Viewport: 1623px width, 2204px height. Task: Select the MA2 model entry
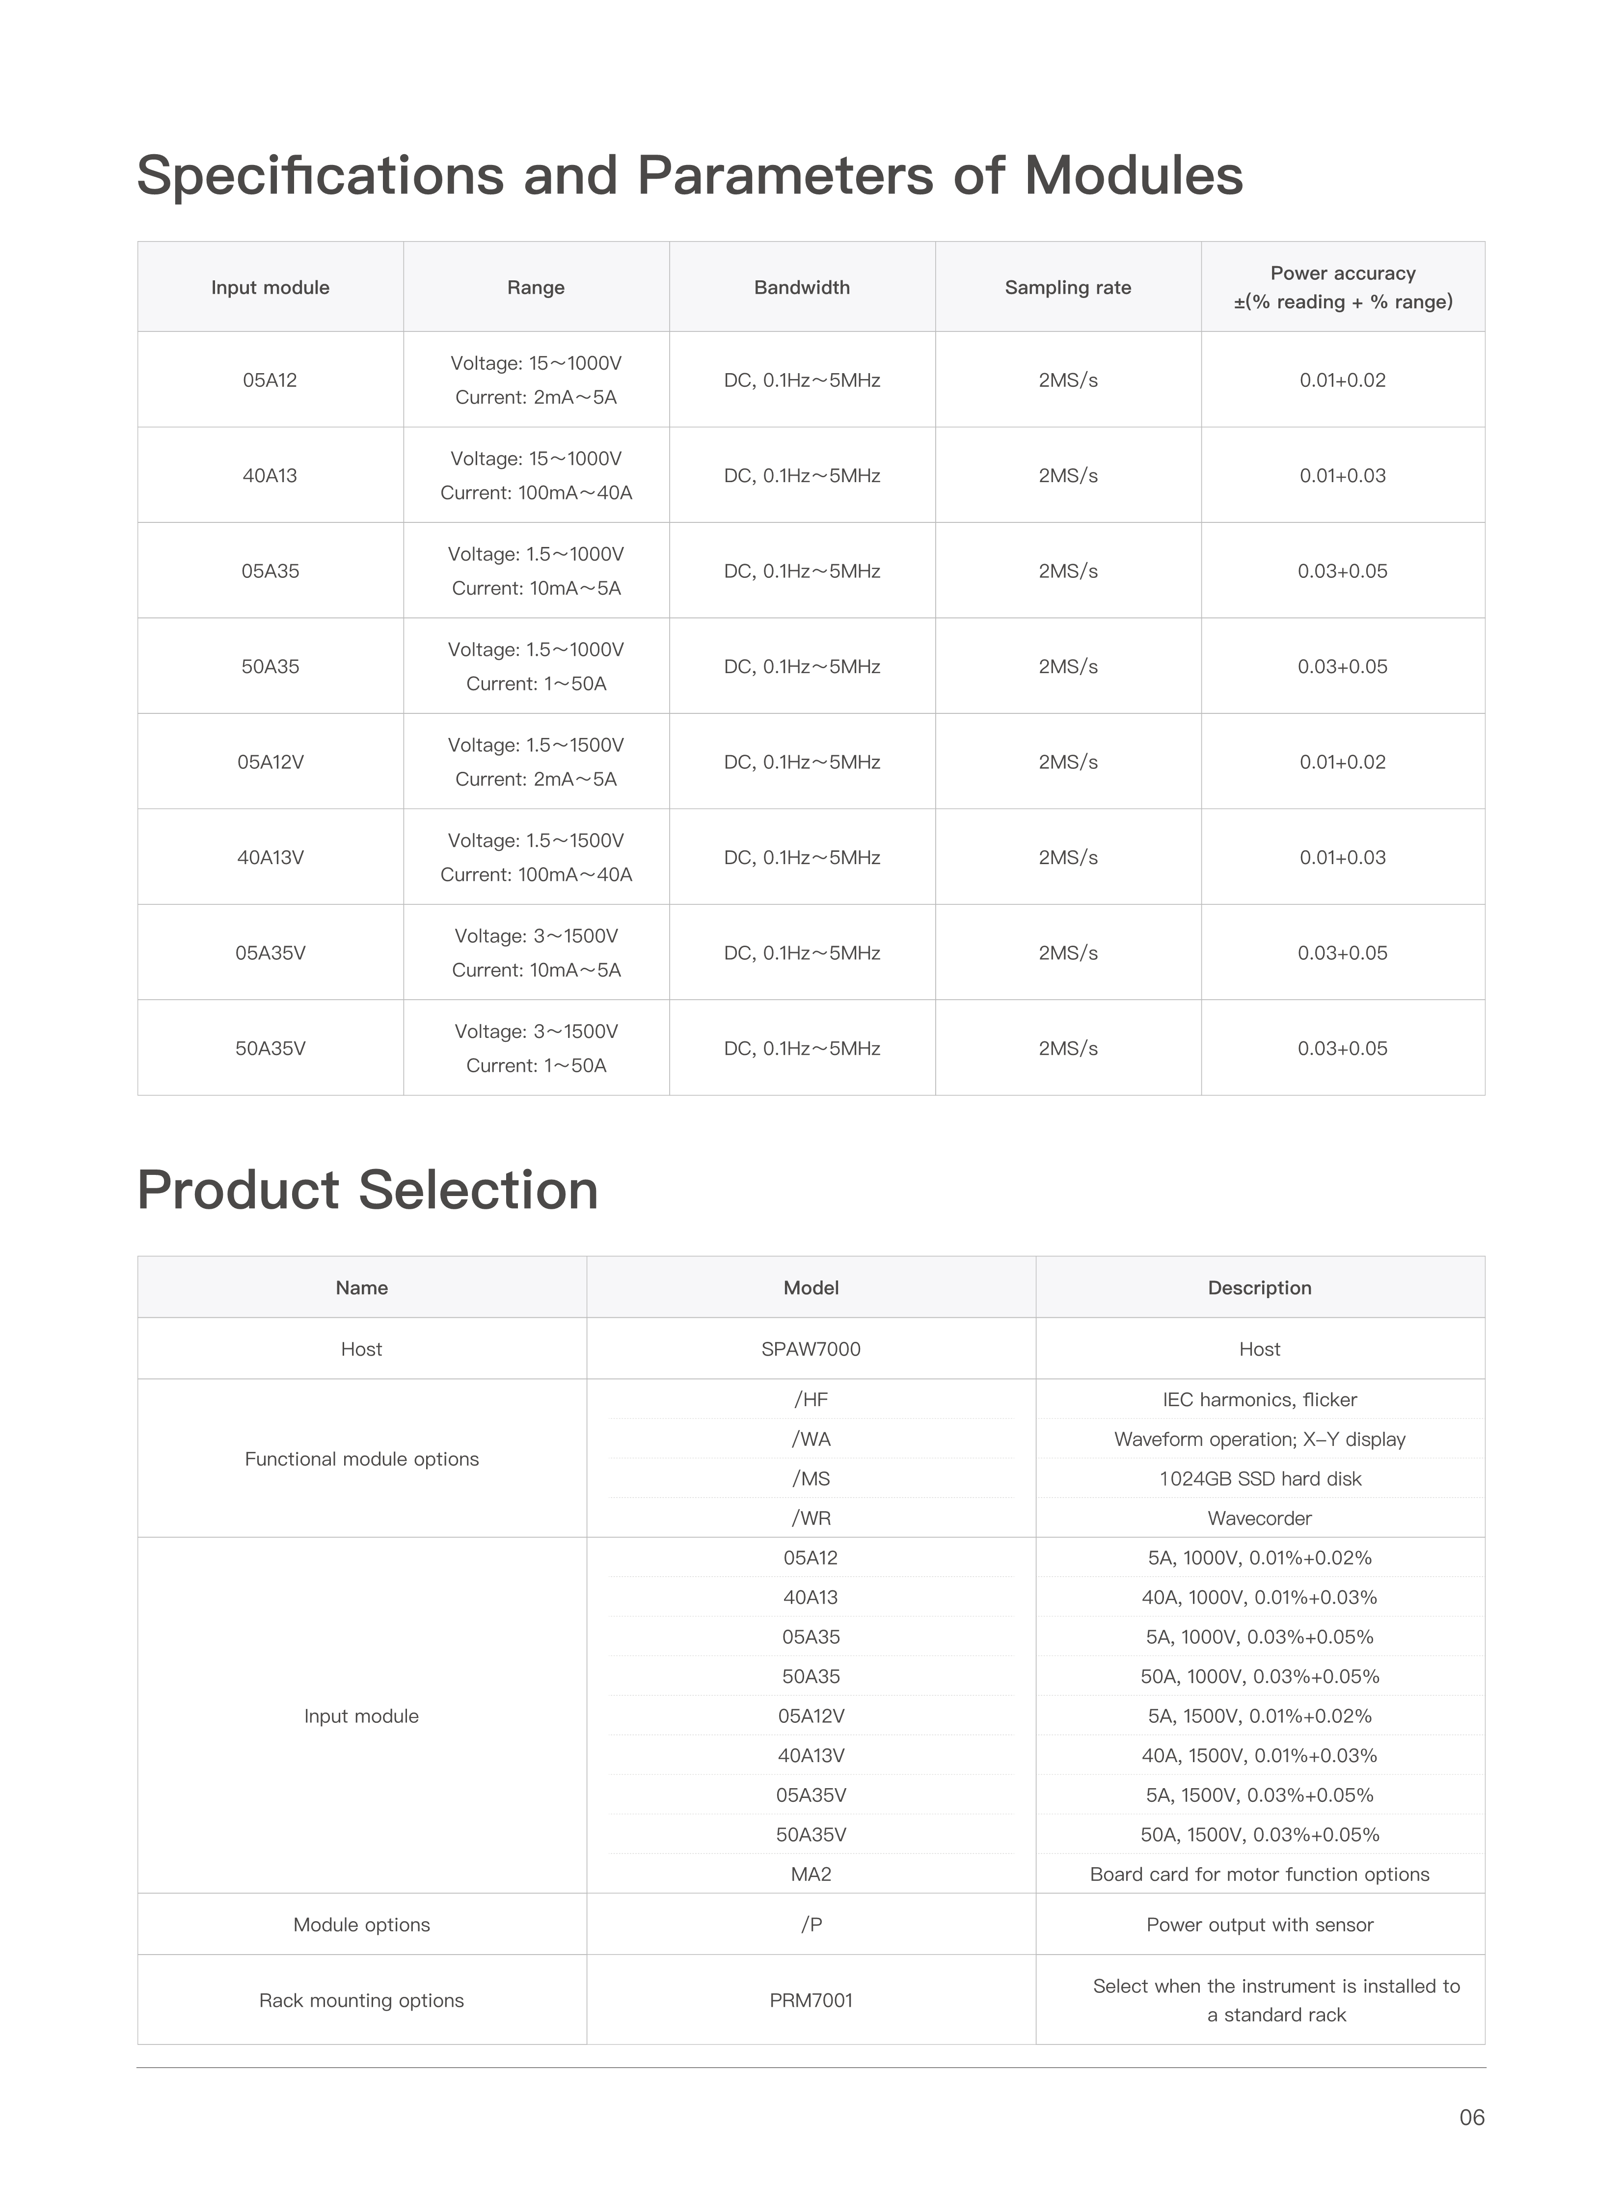[811, 1874]
